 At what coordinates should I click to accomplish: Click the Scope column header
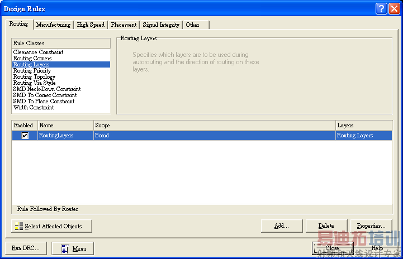(x=215, y=125)
